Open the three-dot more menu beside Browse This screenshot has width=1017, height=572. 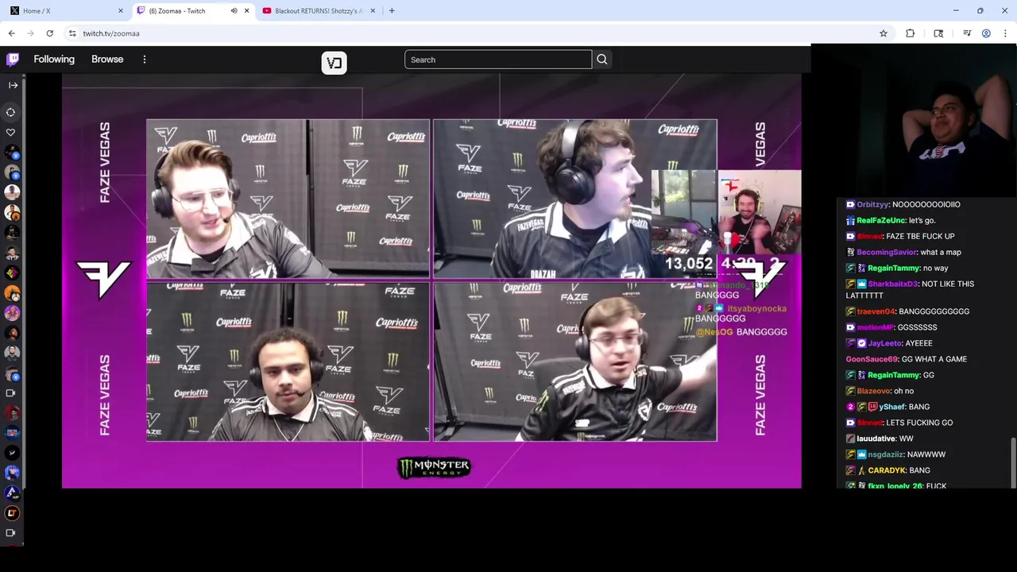145,60
